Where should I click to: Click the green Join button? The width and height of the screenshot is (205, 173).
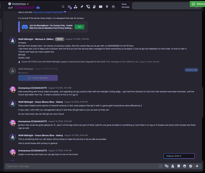[80, 27]
